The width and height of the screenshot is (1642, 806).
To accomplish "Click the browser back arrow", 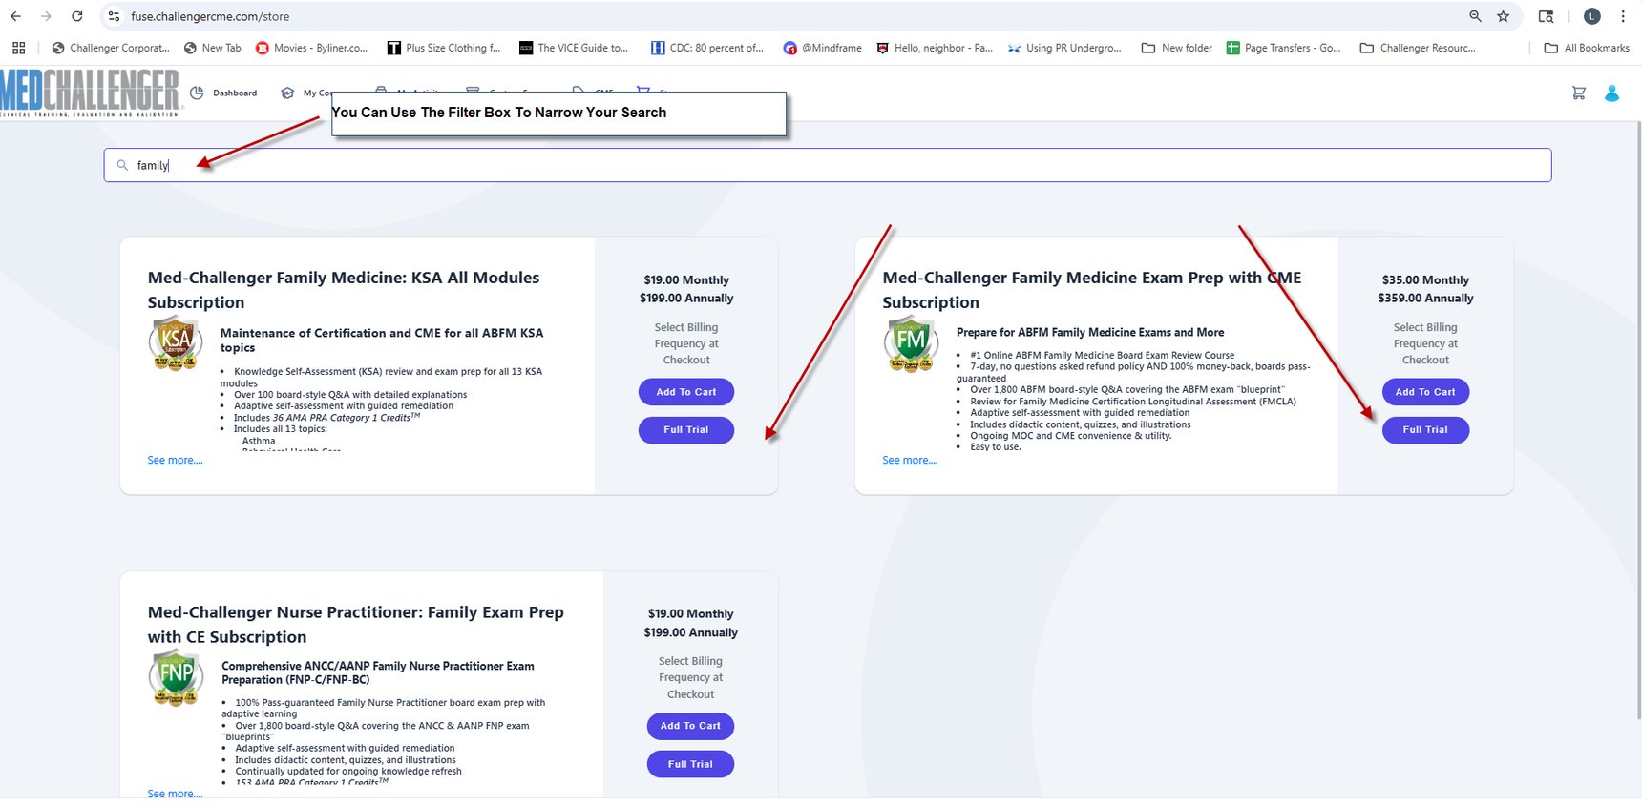I will tap(15, 16).
